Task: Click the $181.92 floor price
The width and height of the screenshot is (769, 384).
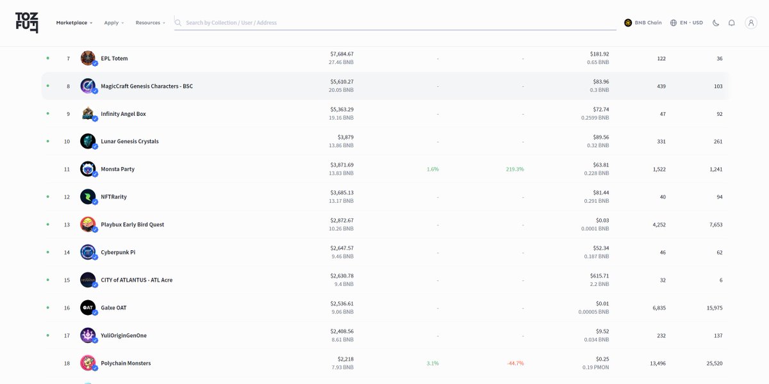Action: coord(599,54)
